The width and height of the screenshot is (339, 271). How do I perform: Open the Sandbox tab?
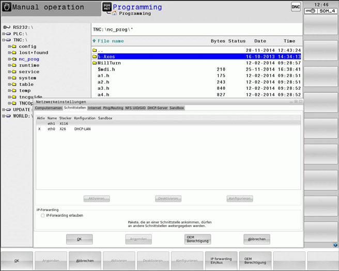click(x=177, y=108)
